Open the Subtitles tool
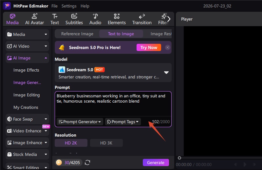Image resolution: width=262 pixels, height=170 pixels. 74,19
